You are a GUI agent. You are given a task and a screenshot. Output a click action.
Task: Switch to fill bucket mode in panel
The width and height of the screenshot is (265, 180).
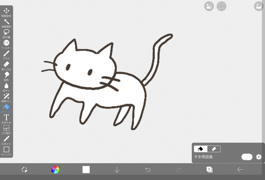pyautogui.click(x=201, y=149)
